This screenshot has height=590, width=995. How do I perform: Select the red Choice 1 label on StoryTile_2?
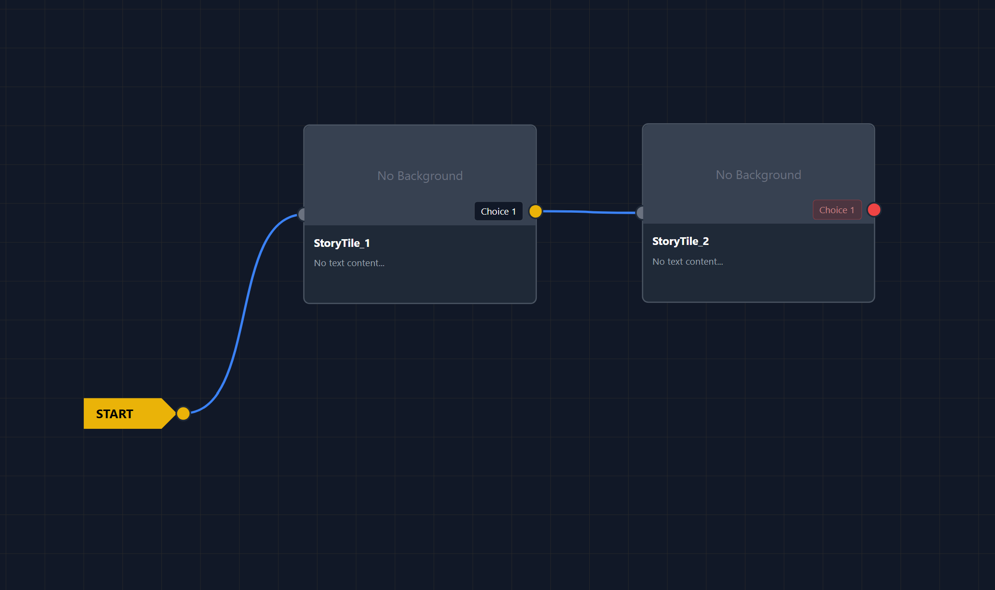click(x=836, y=210)
